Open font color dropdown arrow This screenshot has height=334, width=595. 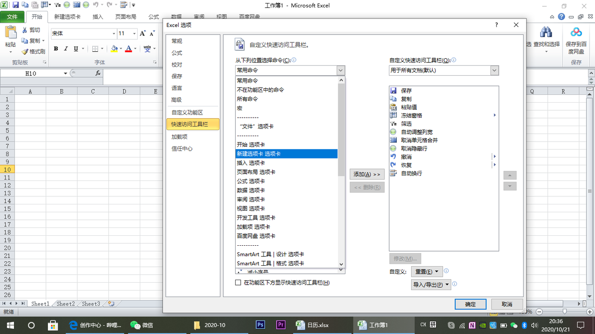point(135,48)
